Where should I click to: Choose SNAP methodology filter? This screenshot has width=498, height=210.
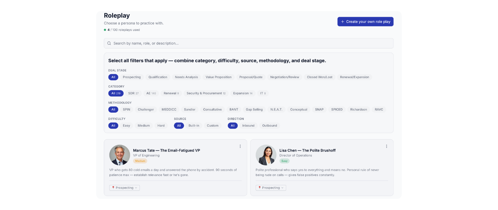(319, 110)
